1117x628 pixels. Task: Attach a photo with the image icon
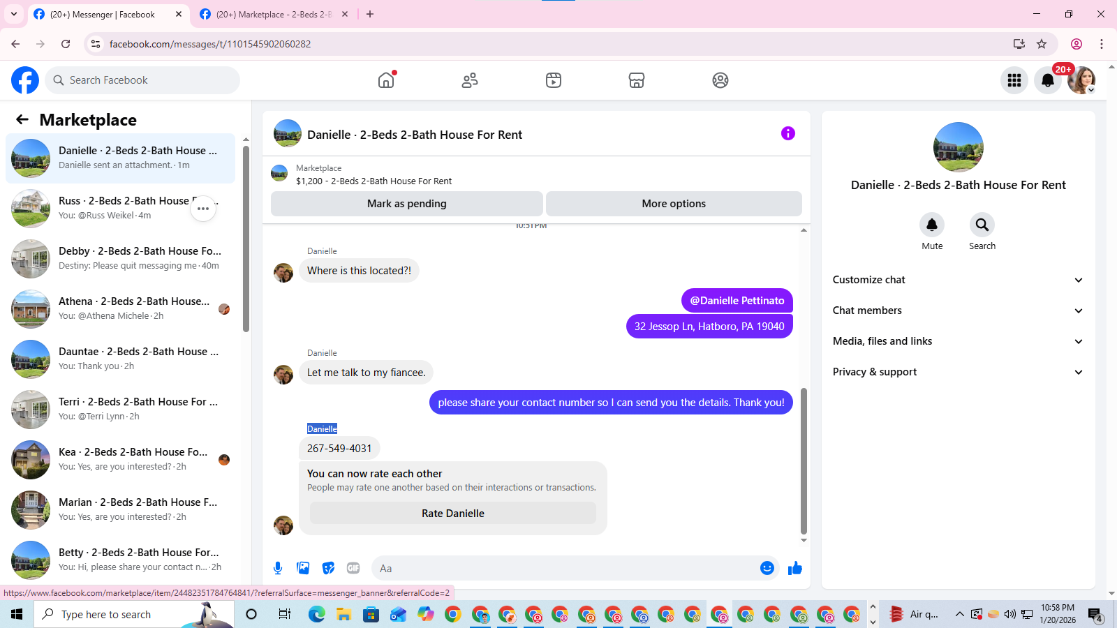coord(303,568)
